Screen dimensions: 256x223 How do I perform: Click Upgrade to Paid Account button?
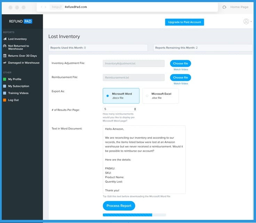click(184, 22)
